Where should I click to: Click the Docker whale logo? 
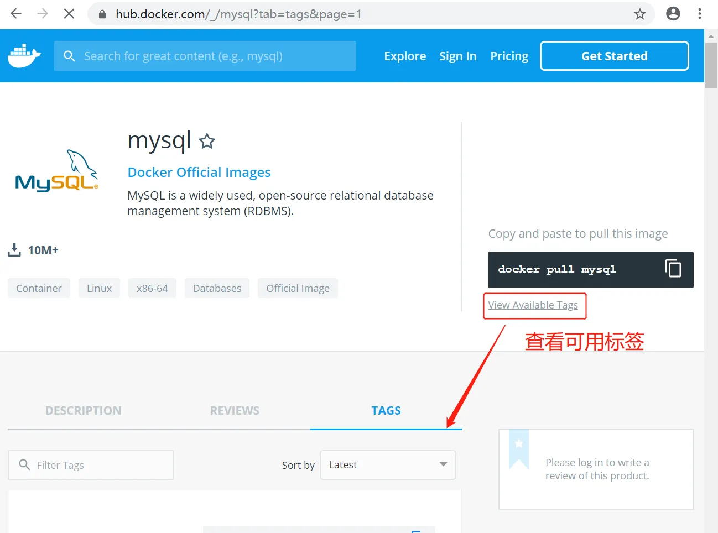click(24, 55)
